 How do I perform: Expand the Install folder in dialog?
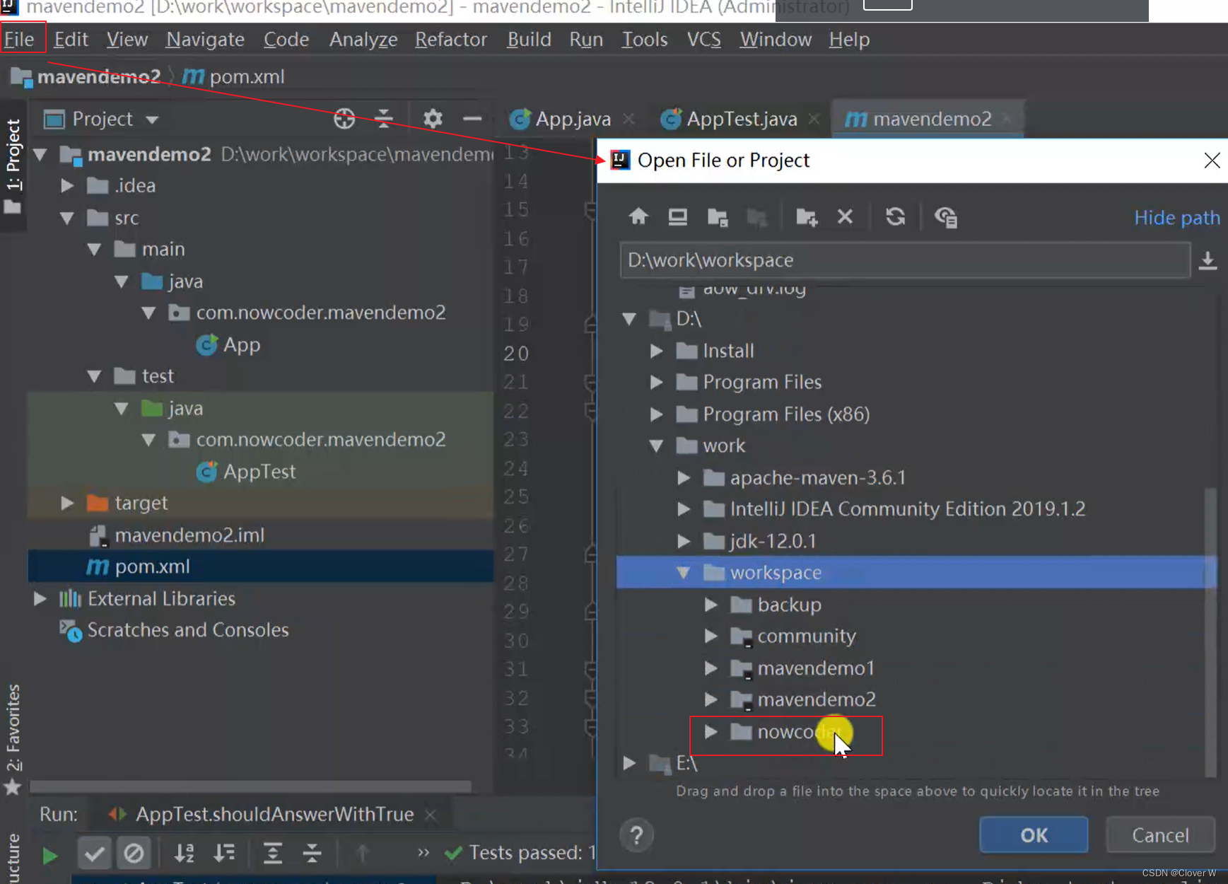click(x=656, y=351)
